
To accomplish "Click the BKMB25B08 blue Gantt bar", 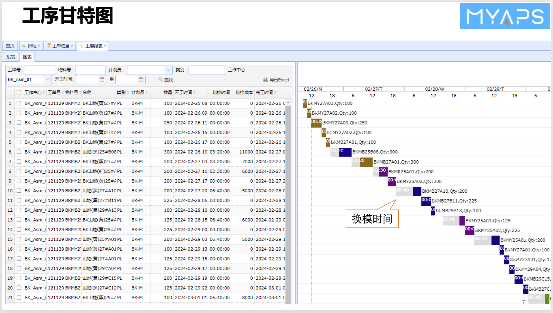I will (345, 152).
